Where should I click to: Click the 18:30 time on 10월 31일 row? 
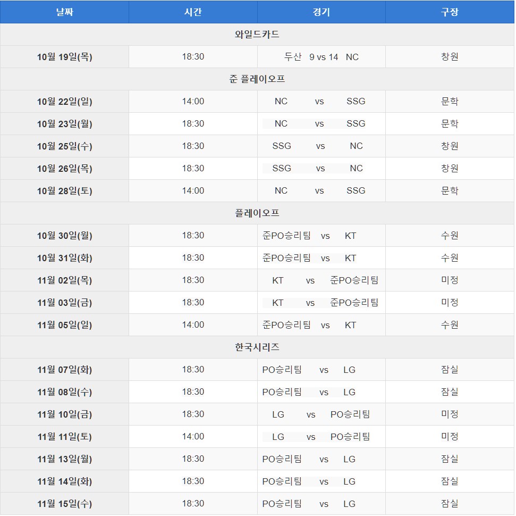(193, 257)
